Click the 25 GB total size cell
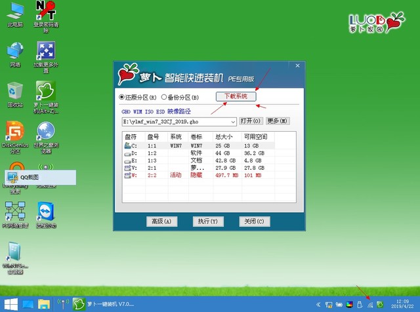 [x=222, y=146]
